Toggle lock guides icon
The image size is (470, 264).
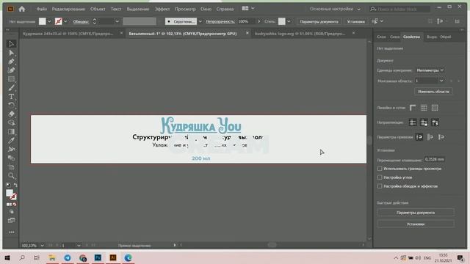424,122
